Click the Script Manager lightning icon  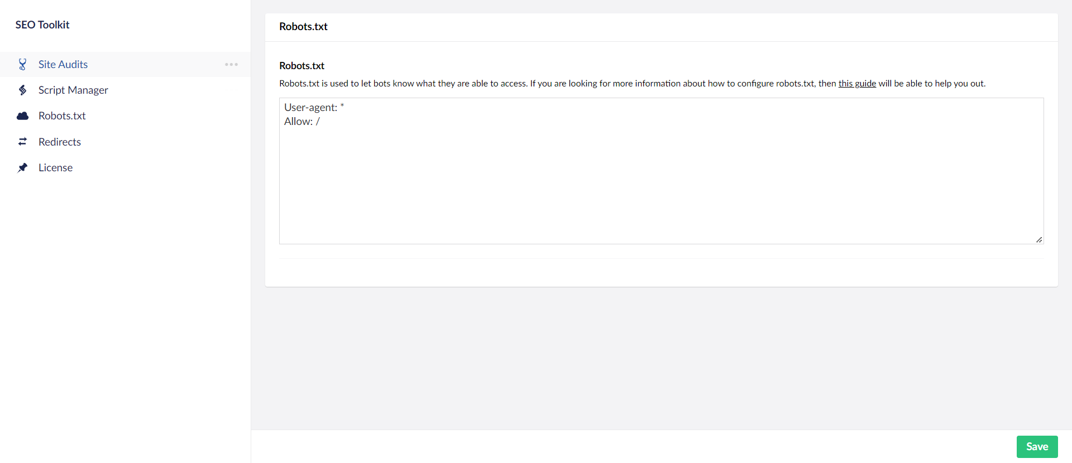click(22, 90)
